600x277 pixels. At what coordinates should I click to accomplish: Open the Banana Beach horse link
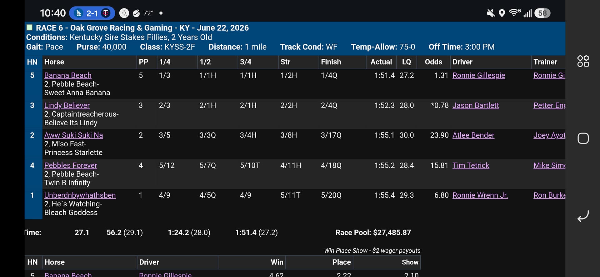68,75
